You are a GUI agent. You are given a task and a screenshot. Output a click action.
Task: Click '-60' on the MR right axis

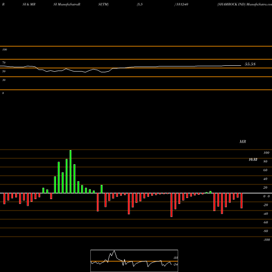(265, 222)
